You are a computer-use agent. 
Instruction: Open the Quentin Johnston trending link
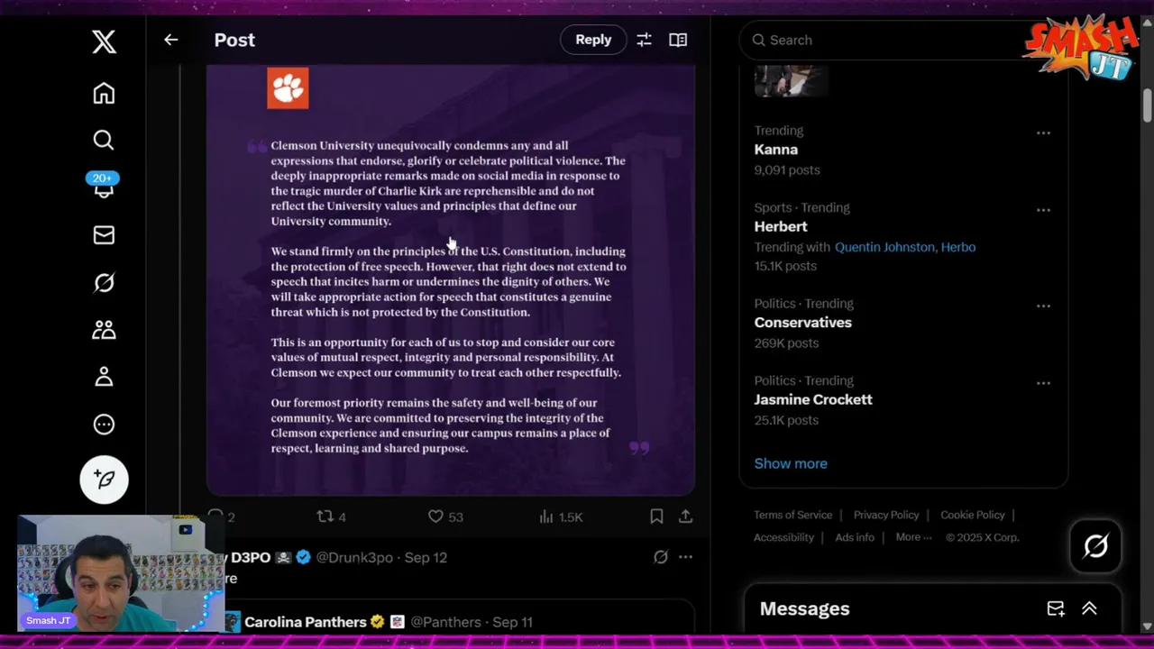coord(884,247)
